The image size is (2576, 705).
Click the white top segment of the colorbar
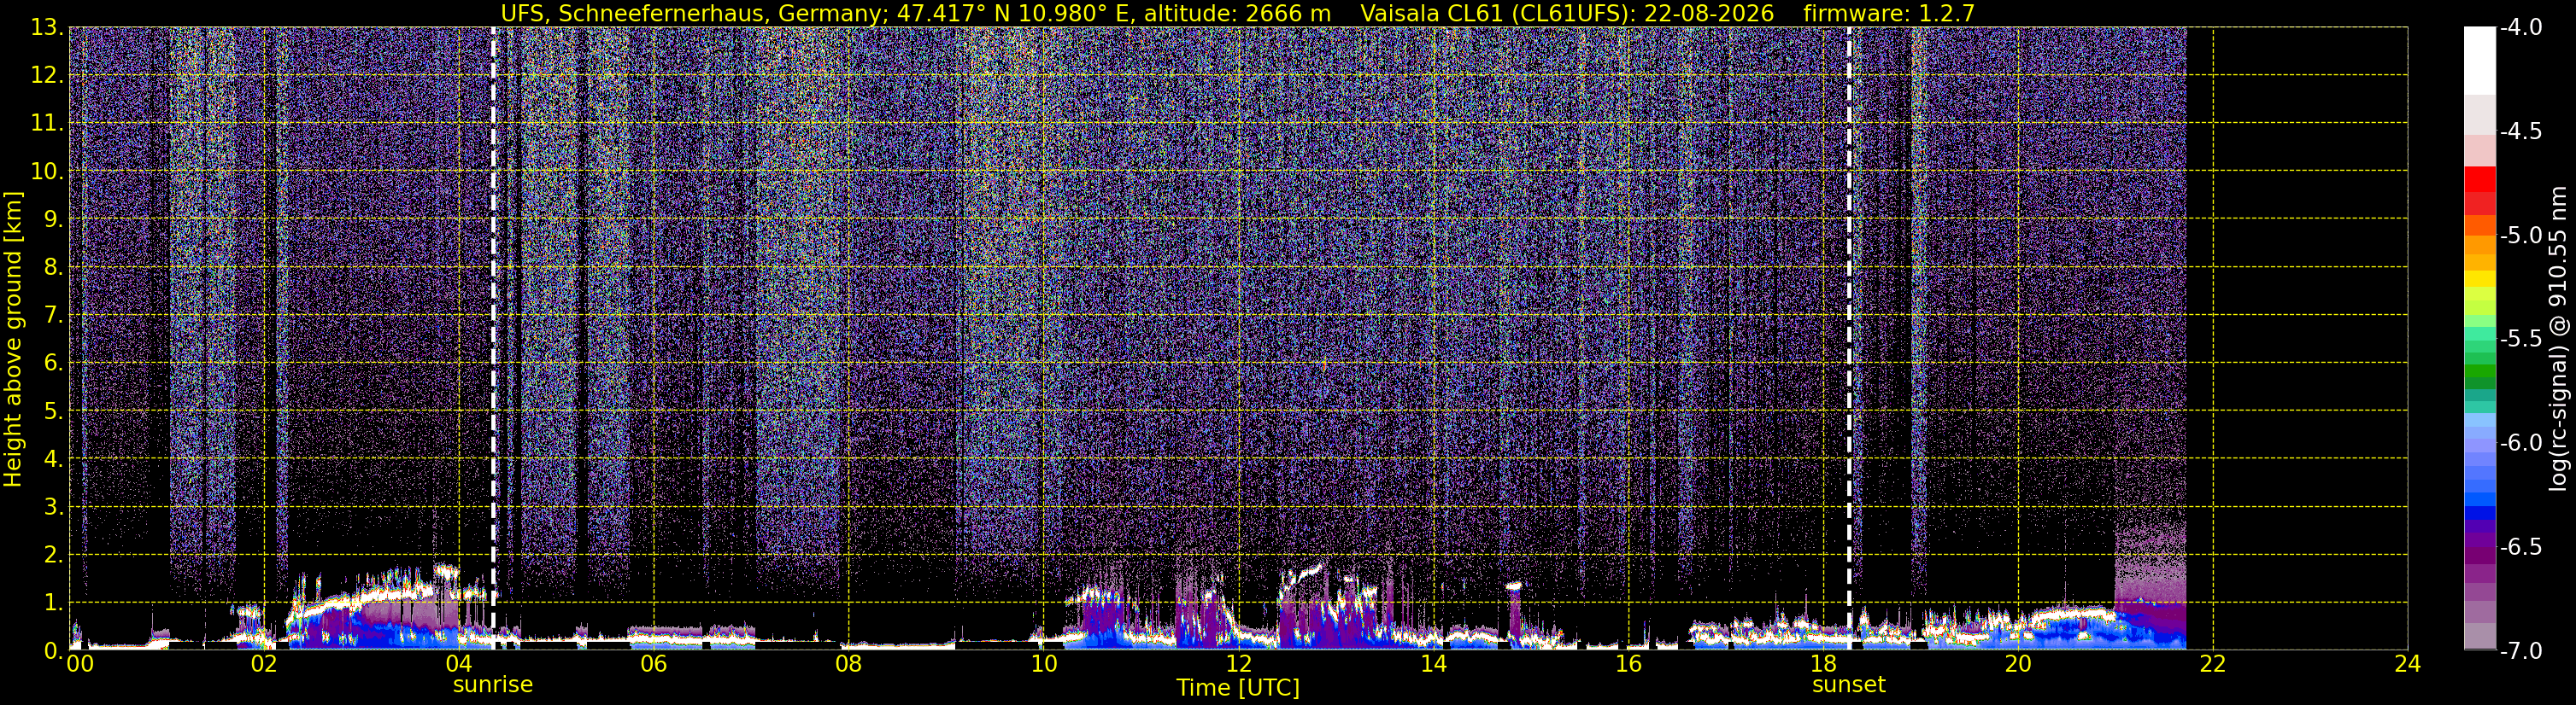pyautogui.click(x=2479, y=60)
